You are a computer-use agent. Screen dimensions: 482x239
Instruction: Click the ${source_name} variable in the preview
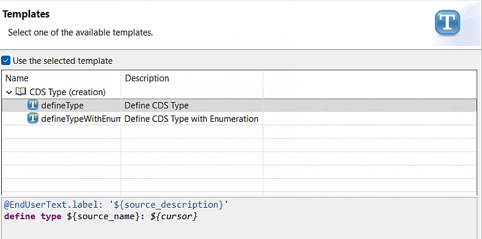[103, 216]
